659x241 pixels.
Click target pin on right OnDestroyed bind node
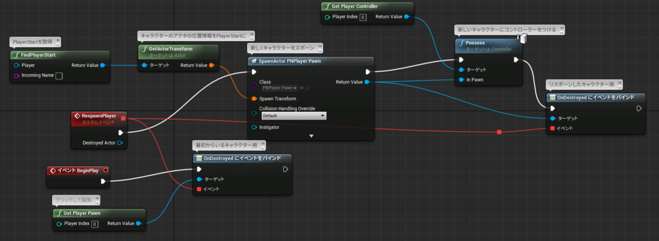coord(552,118)
